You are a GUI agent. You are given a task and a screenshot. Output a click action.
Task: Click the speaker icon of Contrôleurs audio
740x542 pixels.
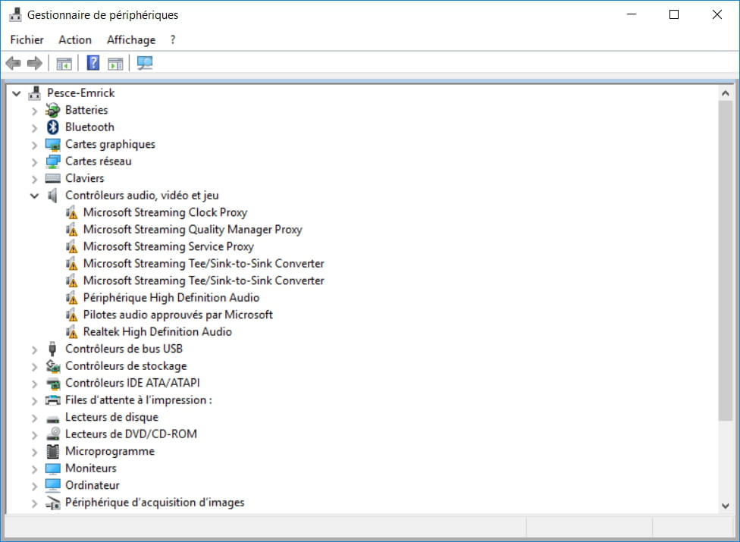coord(52,196)
